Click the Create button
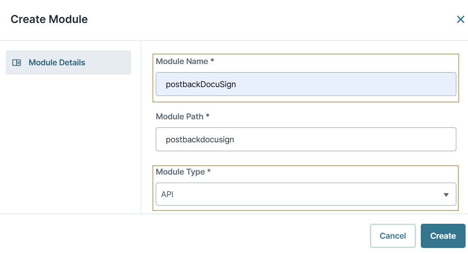This screenshot has width=468, height=254. tap(443, 236)
